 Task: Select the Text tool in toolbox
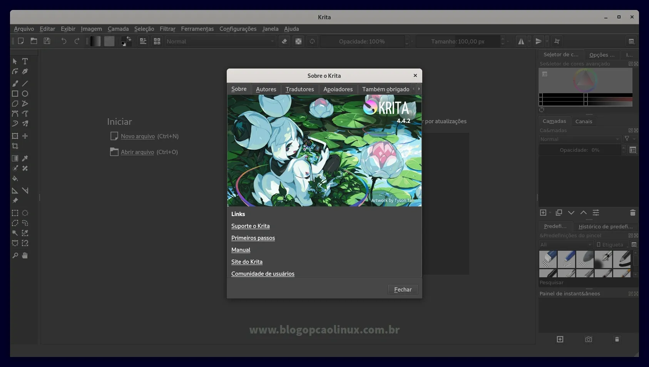[x=25, y=61]
